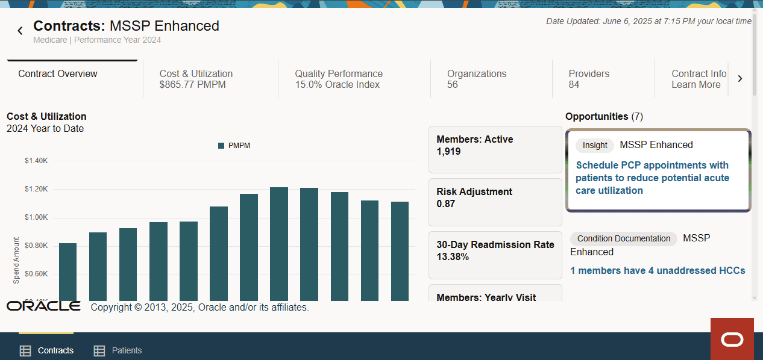Click the Oracle copyright notice text
This screenshot has width=763, height=360.
(199, 308)
